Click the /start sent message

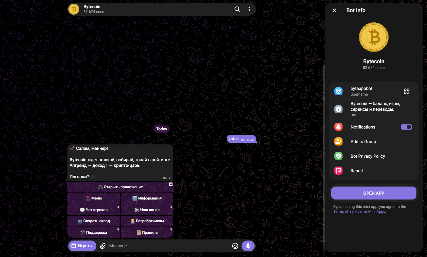pos(241,139)
